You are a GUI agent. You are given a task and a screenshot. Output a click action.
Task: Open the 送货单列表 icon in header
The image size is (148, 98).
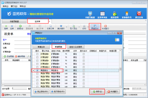coord(102,14)
